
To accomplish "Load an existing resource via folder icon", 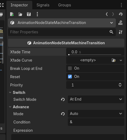I will pos(20,14).
